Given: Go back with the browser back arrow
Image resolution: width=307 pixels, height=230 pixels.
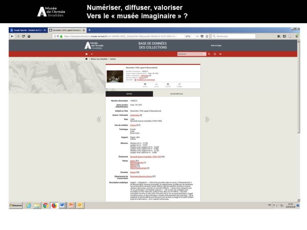Looking at the screenshot, I should [x=12, y=36].
